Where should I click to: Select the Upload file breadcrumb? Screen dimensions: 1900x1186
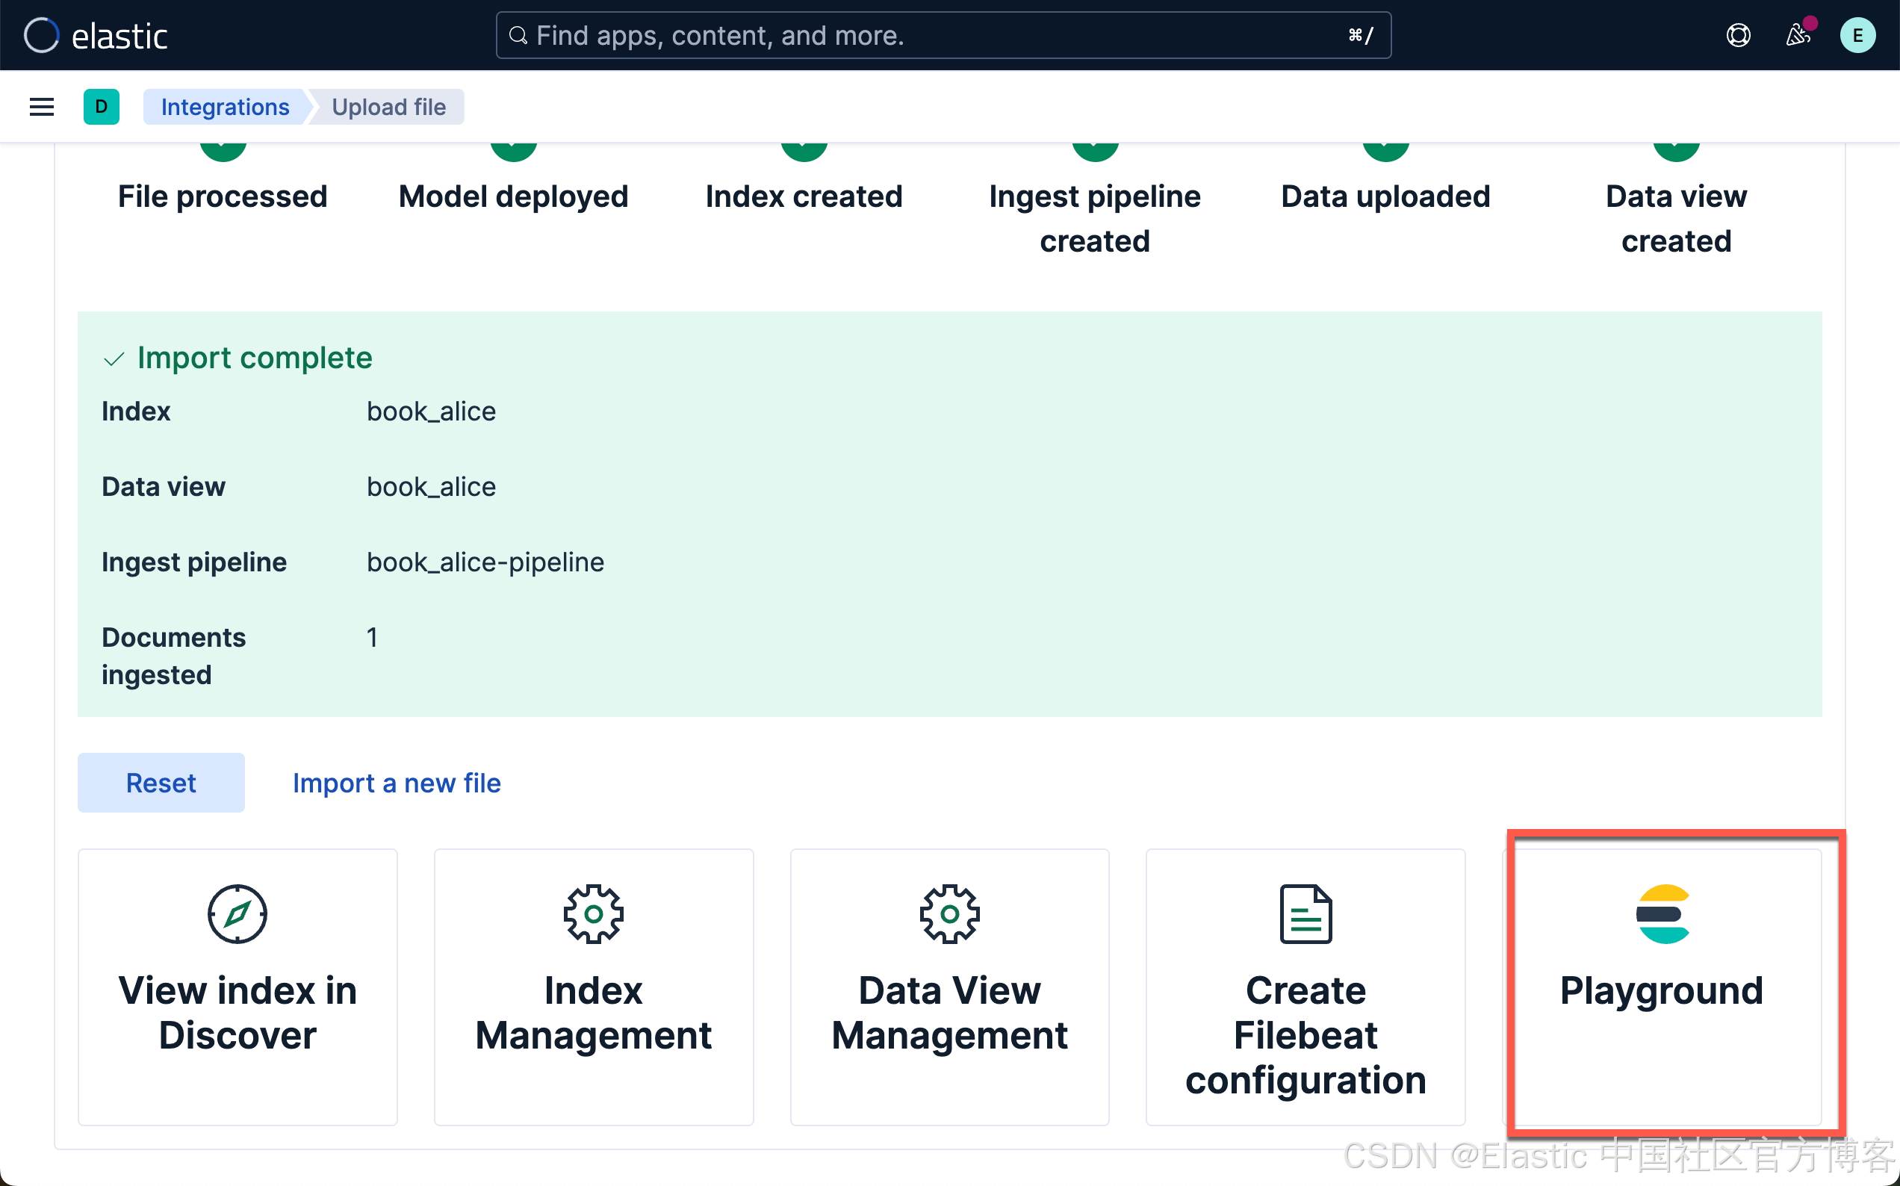(x=388, y=107)
